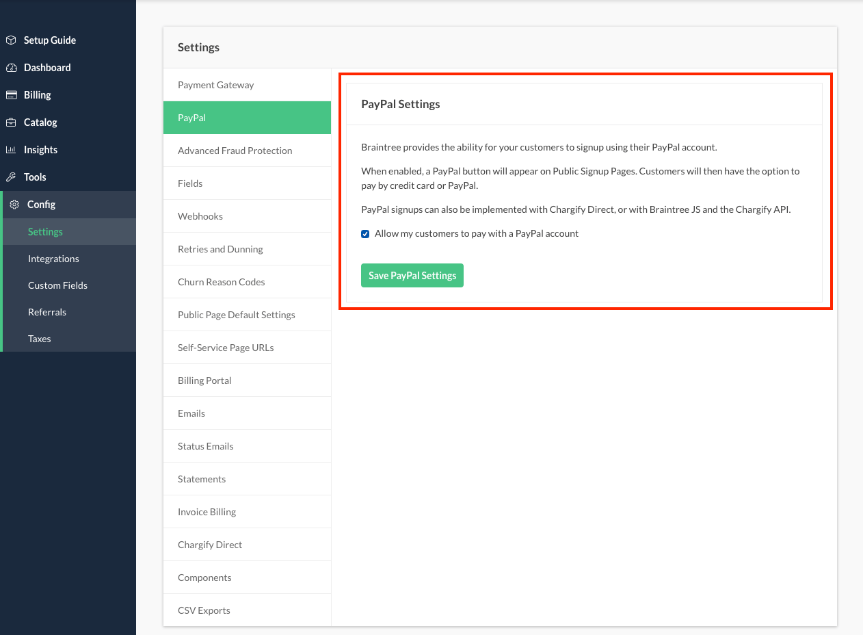This screenshot has height=635, width=863.
Task: Open Referrals in the sidebar
Action: click(47, 312)
